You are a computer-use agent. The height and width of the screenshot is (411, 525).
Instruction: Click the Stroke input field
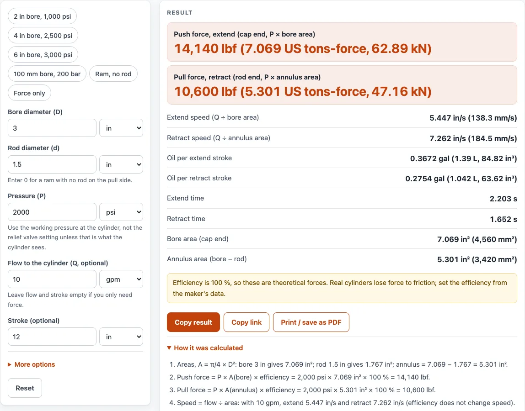52,337
